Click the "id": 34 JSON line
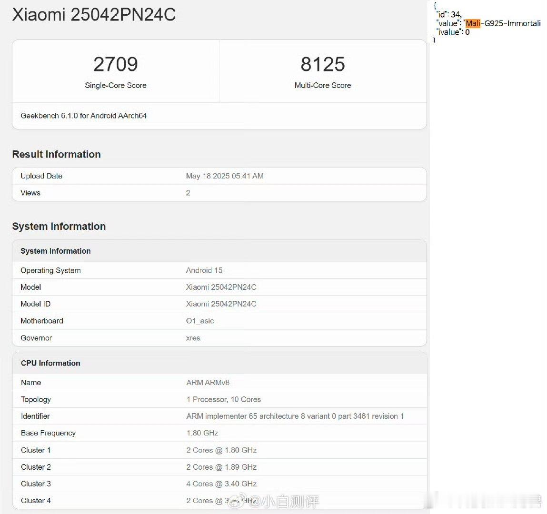Screen dimensions: 547x514 click(x=449, y=14)
